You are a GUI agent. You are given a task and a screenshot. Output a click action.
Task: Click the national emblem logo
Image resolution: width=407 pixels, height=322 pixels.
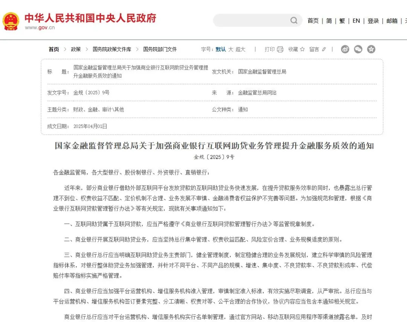click(x=11, y=21)
